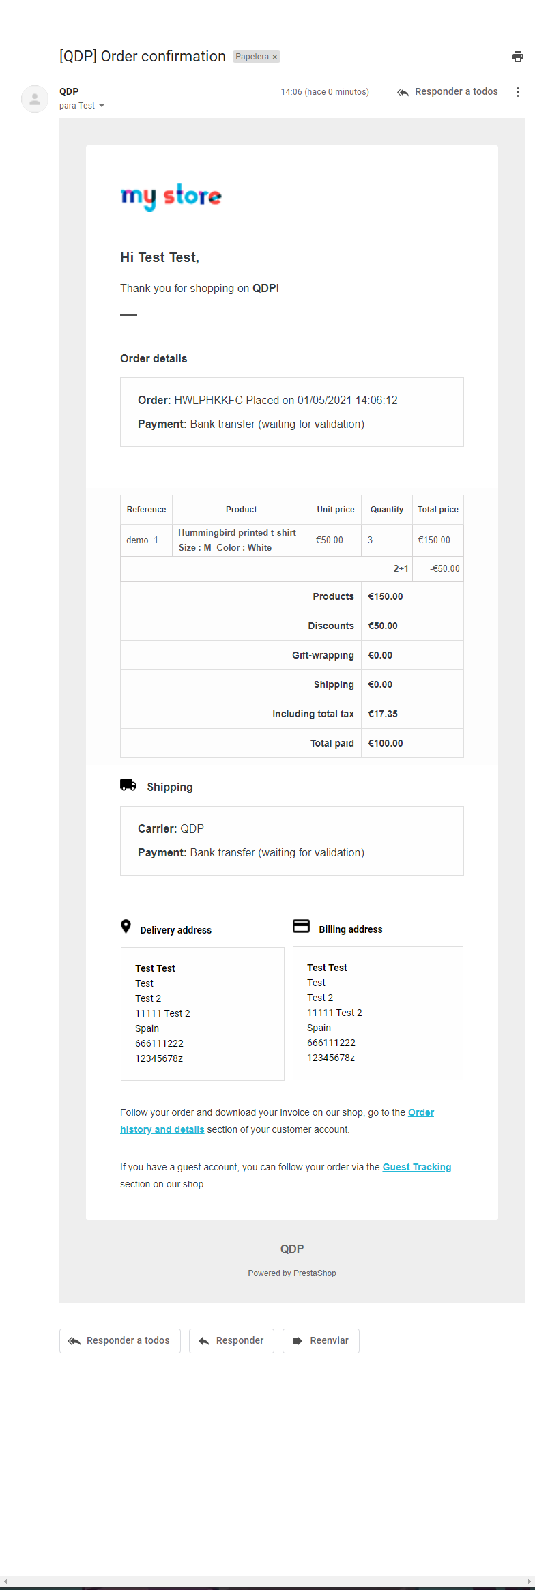The width and height of the screenshot is (535, 1590).
Task: Click the left arrow of horizontal scrollbar
Action: click(5, 1581)
